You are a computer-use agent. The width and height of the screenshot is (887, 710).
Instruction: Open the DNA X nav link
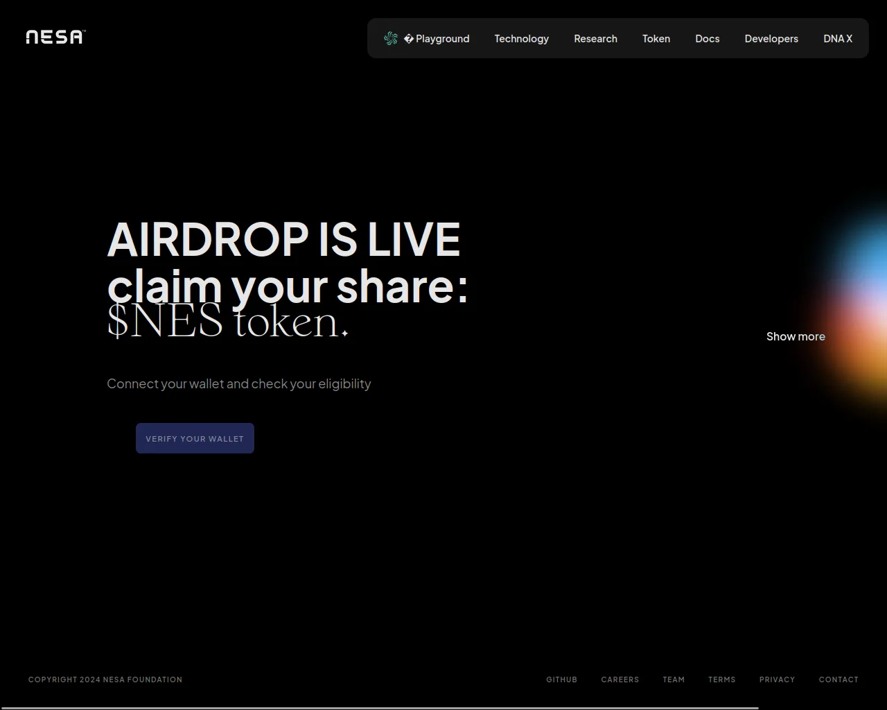click(x=838, y=39)
